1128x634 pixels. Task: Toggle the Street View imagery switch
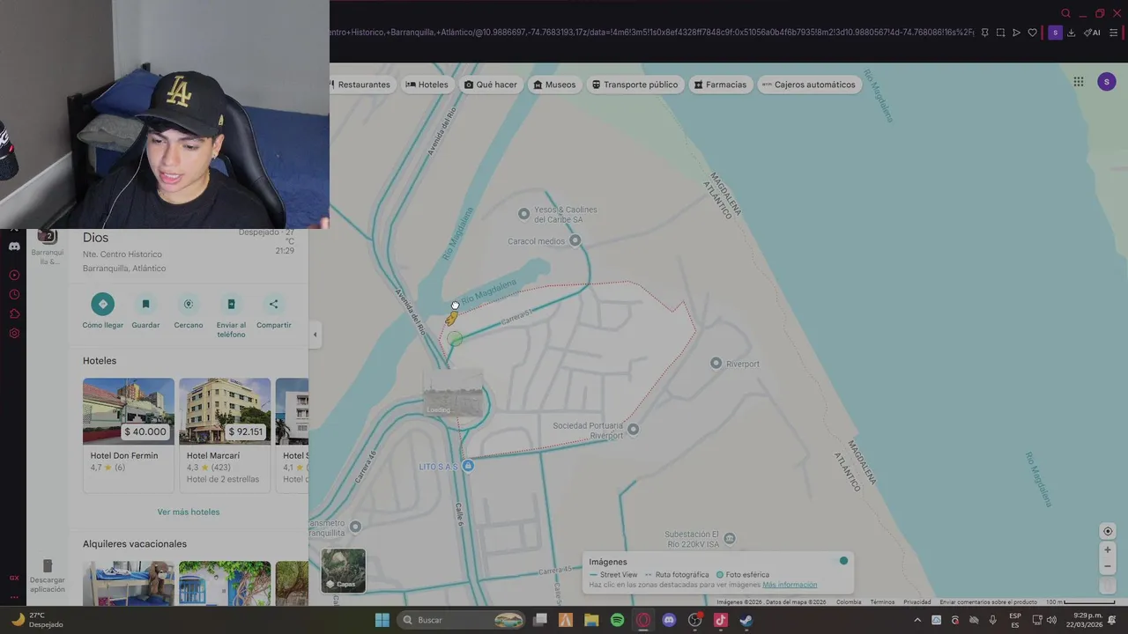(843, 561)
